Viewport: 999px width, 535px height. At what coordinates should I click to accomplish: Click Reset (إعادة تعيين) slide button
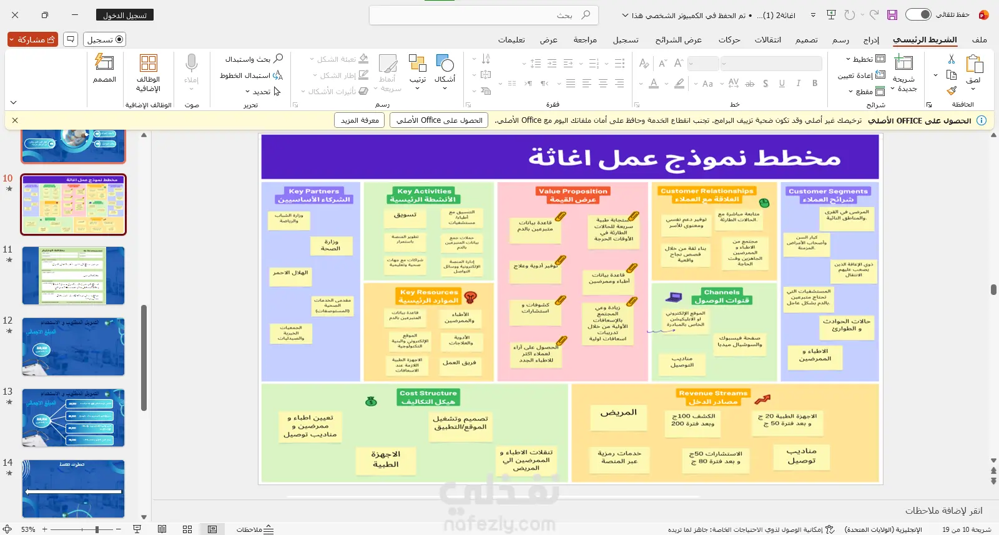click(x=861, y=75)
